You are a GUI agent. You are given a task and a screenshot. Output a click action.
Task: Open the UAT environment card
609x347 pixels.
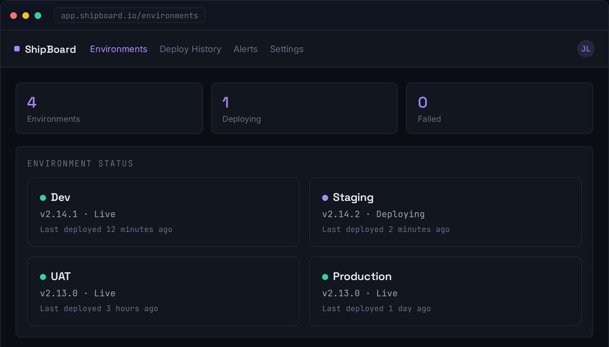tap(163, 291)
